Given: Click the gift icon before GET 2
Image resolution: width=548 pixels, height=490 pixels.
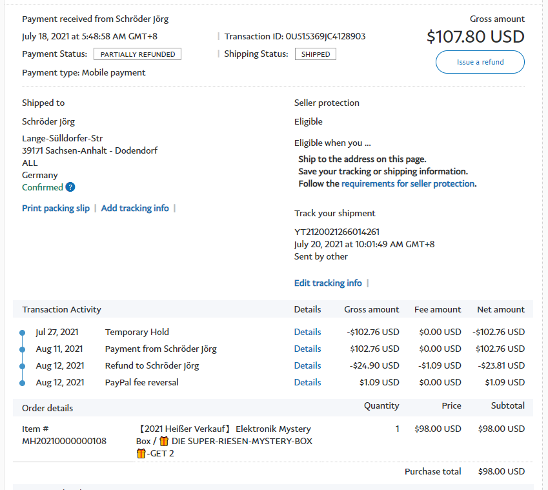Looking at the screenshot, I should (x=141, y=453).
